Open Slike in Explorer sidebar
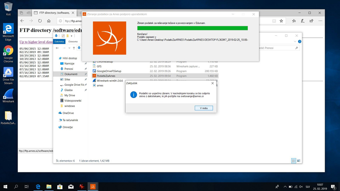Viewport: 340px width, 191px height. pyautogui.click(x=67, y=79)
